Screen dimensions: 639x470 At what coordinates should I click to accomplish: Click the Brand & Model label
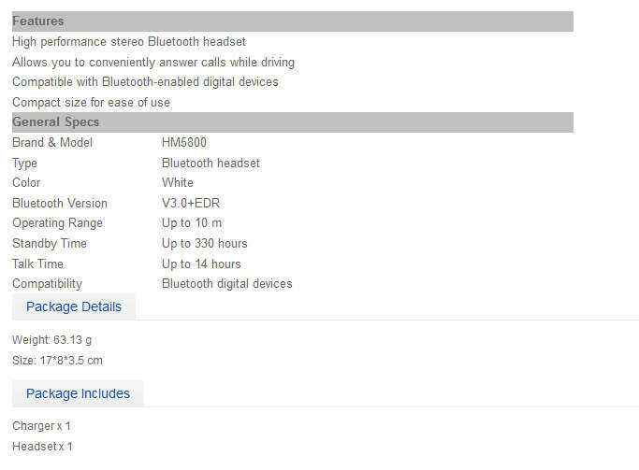click(52, 142)
